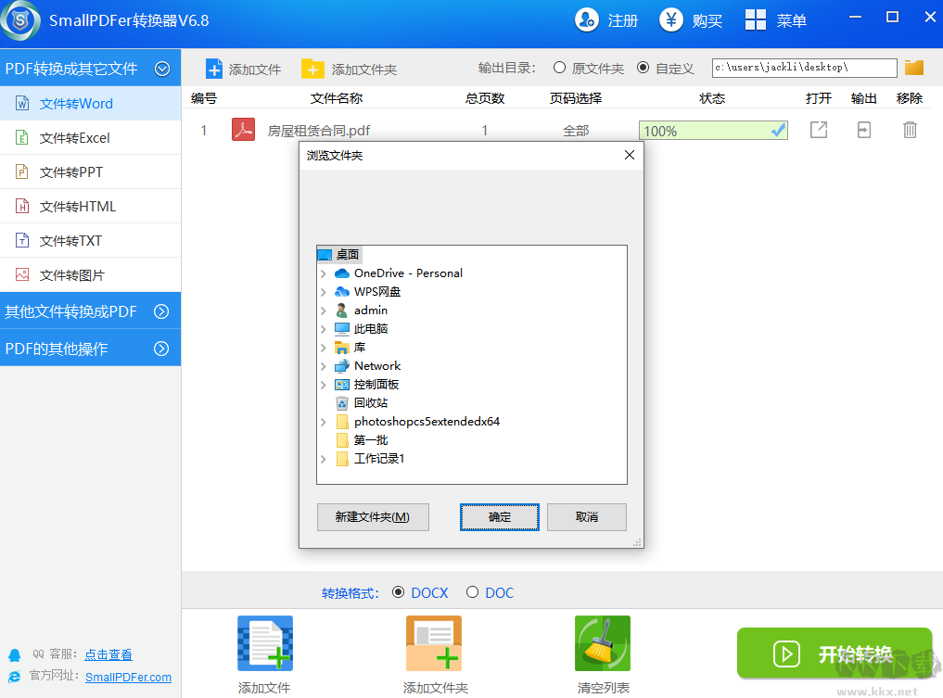The width and height of the screenshot is (943, 698).
Task: Open SmallPDFer.com official website link
Action: pos(128,677)
